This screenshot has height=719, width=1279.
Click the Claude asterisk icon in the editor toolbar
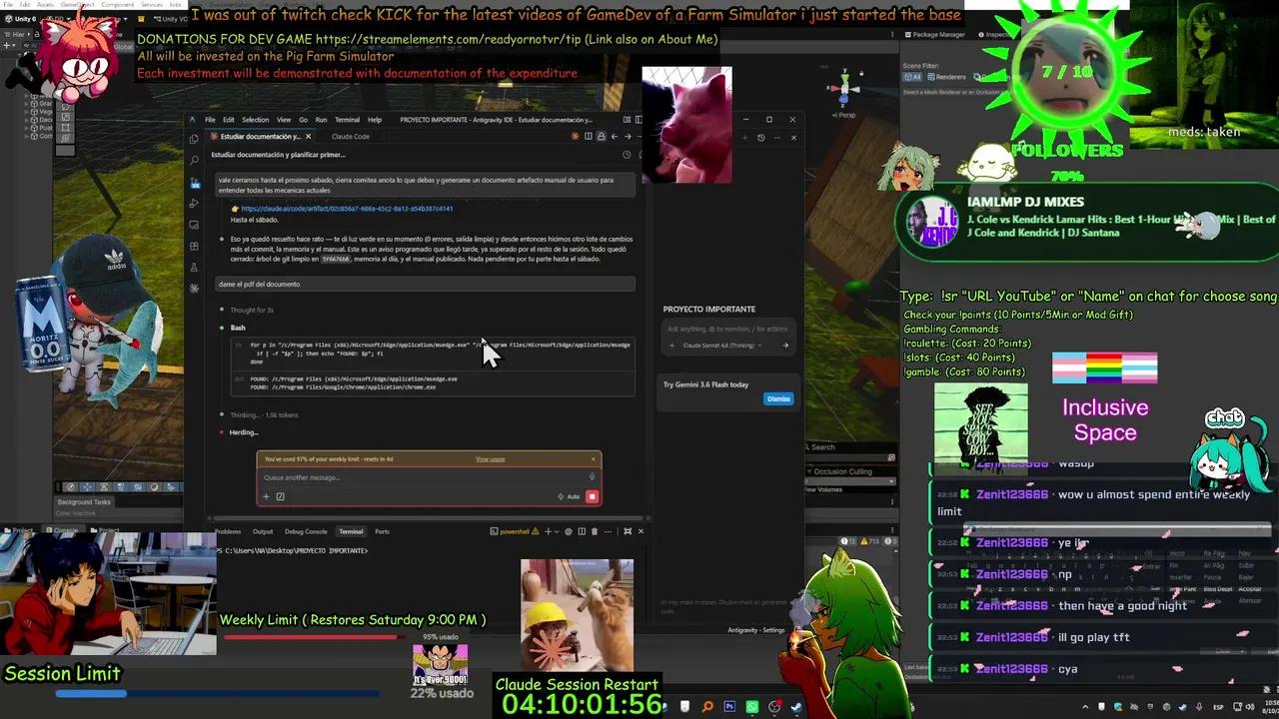(x=575, y=137)
